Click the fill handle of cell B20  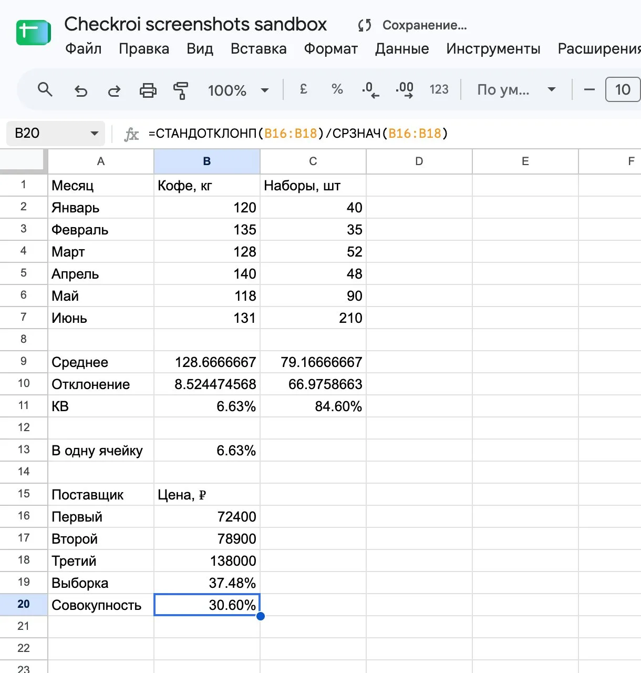click(x=260, y=616)
